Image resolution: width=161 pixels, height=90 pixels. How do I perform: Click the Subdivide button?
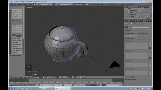pyautogui.click(x=17, y=46)
